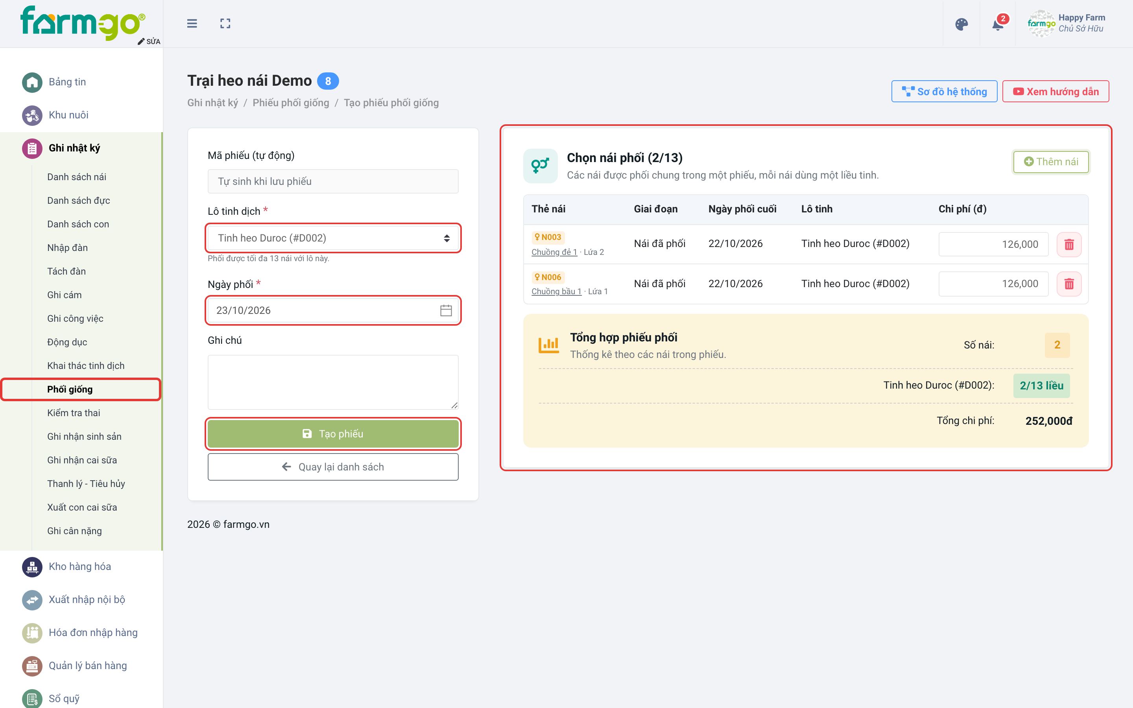Delete sow N006 with trash icon

[1069, 284]
